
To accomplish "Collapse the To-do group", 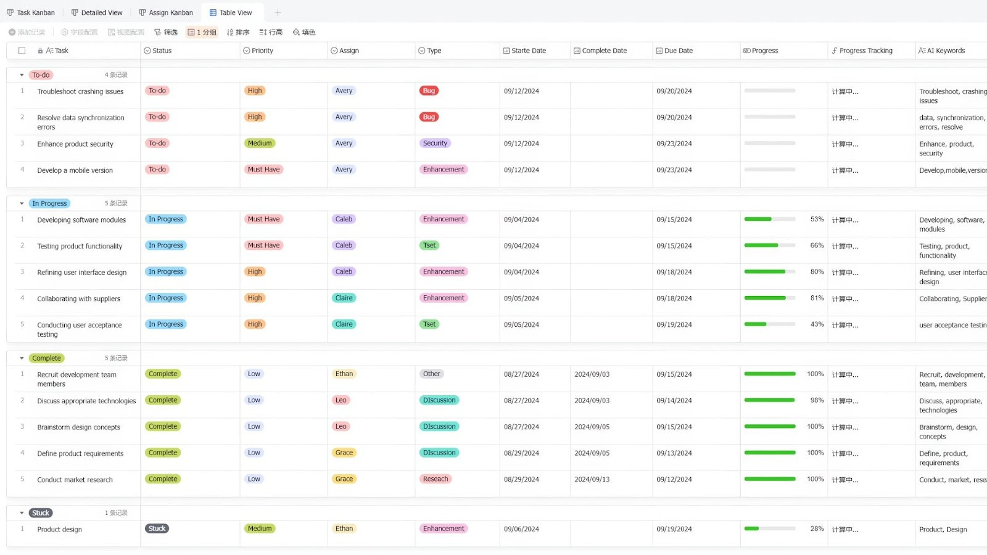I will 20,75.
